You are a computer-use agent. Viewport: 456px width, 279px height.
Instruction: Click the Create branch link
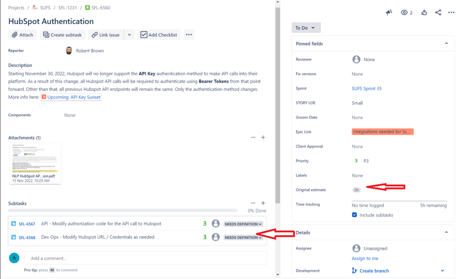point(374,271)
